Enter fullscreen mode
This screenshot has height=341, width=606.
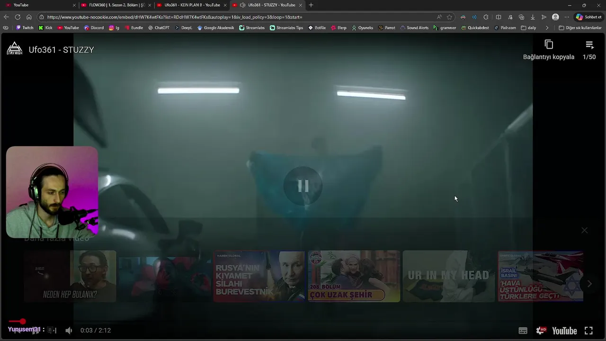(x=588, y=331)
